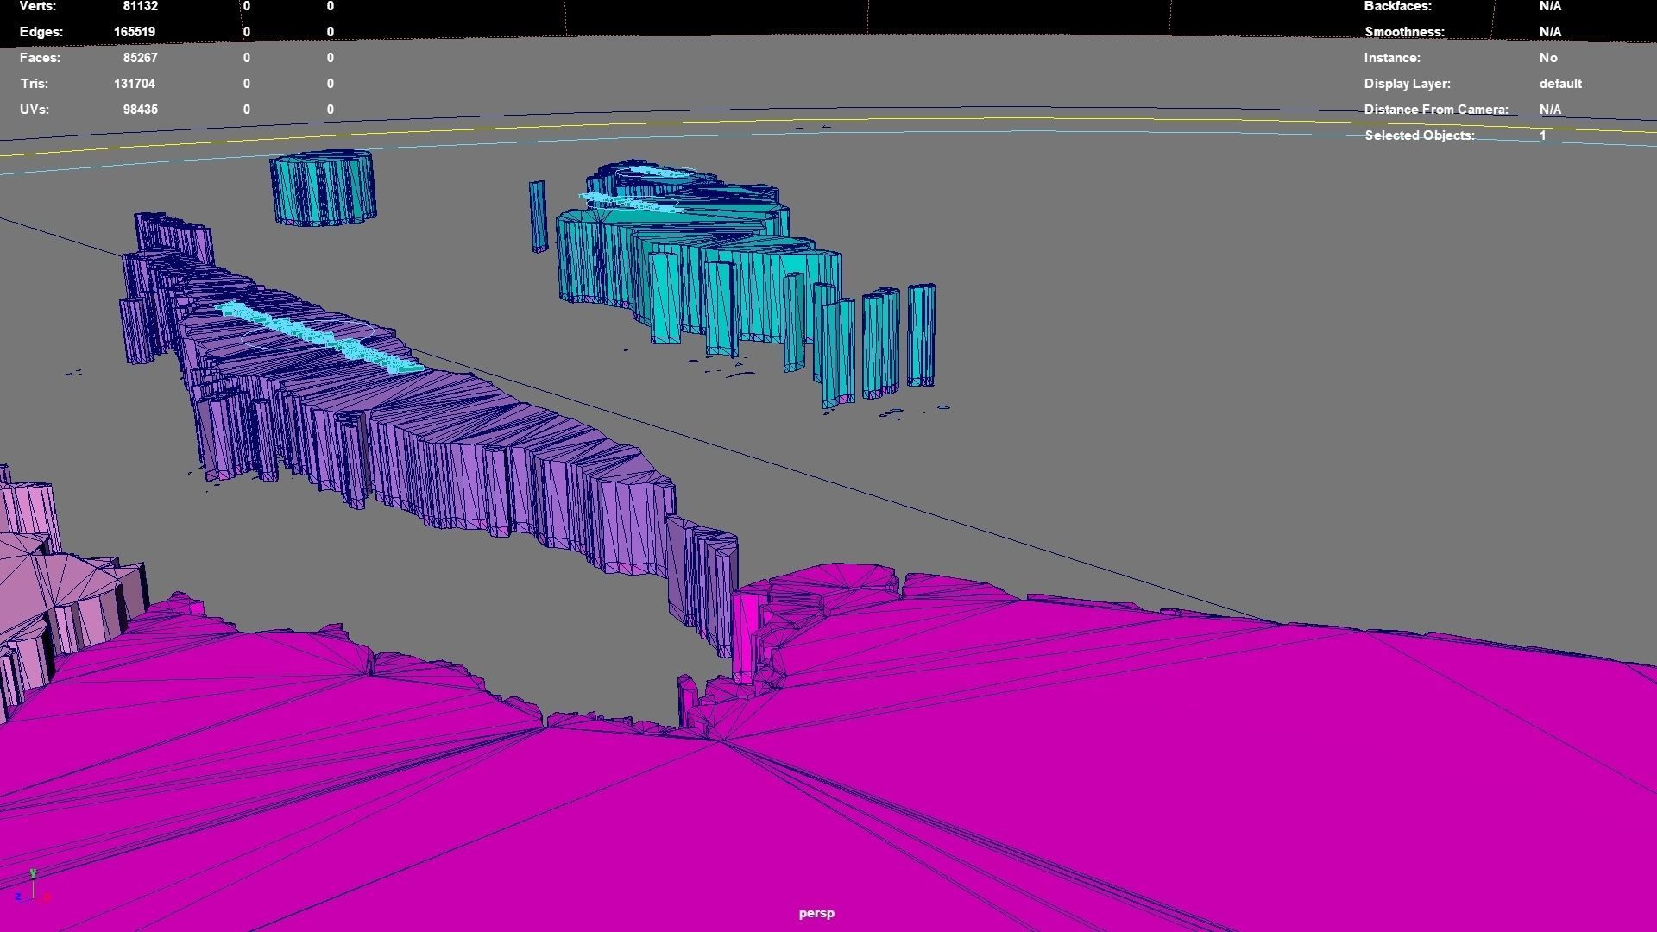Click the Backfaces HUD label
Viewport: 1657px width, 932px height.
click(x=1397, y=6)
